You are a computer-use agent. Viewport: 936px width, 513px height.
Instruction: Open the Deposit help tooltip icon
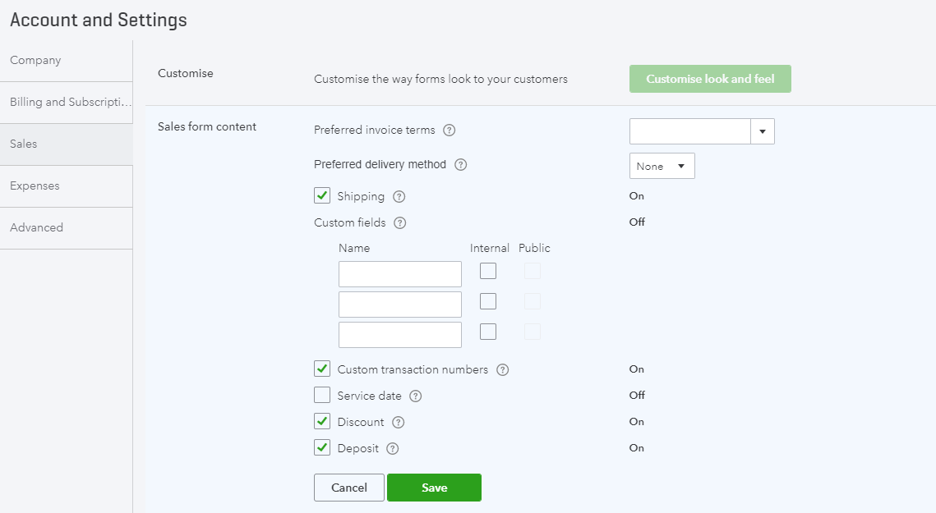tap(392, 449)
